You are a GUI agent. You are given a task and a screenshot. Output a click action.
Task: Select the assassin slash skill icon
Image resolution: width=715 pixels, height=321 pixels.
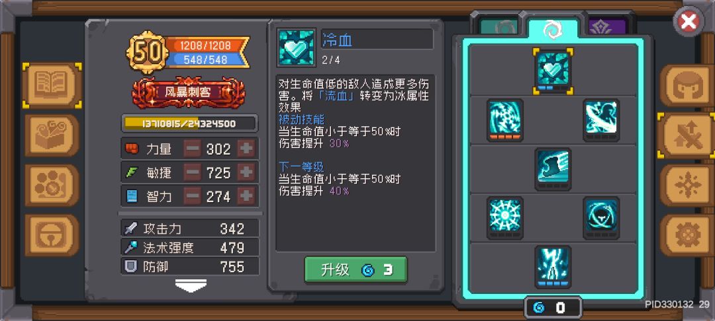coord(601,120)
